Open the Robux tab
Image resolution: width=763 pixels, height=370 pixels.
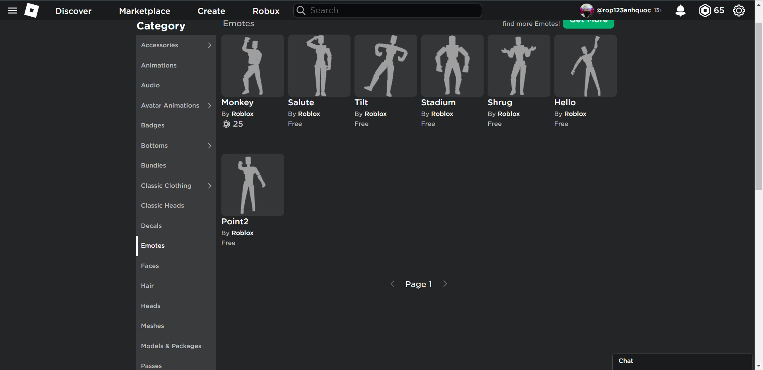(x=266, y=11)
